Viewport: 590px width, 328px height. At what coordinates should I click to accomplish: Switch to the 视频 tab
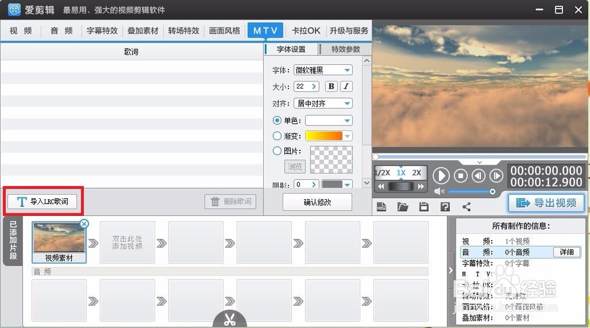[x=21, y=31]
